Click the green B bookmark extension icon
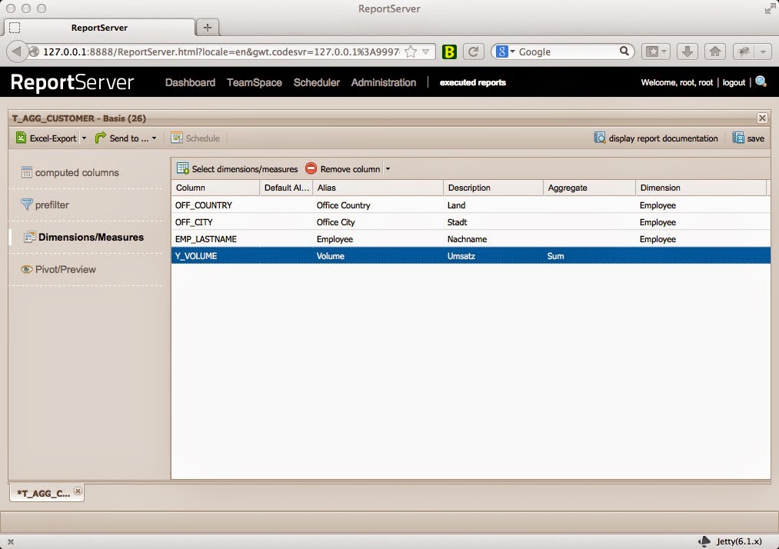Screen dimensions: 779x549 [449, 52]
